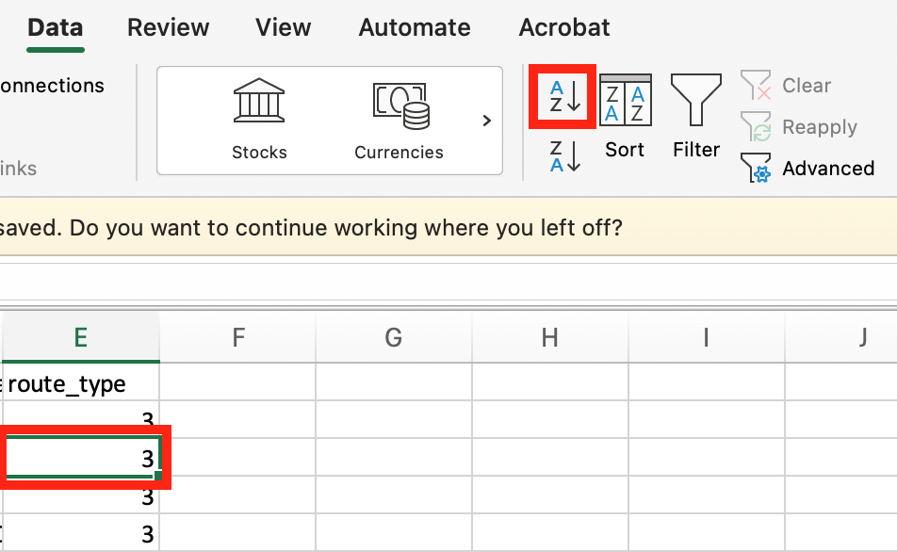The height and width of the screenshot is (552, 897).
Task: Switch to the Automate ribbon tab
Action: [x=414, y=27]
